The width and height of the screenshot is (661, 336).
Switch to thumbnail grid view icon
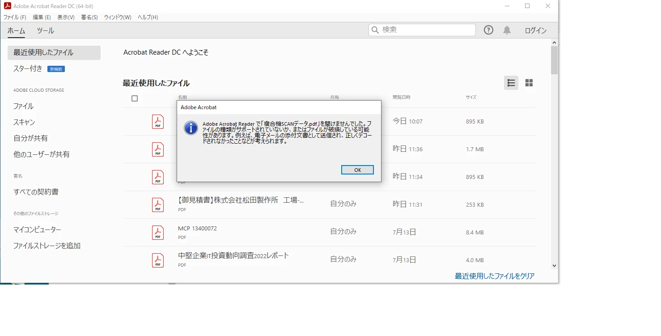click(x=529, y=83)
